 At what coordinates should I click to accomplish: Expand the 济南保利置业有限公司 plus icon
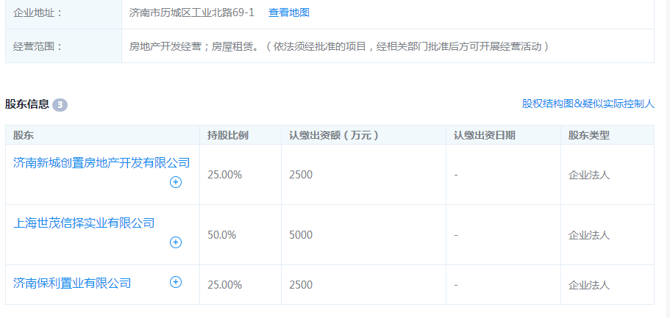(176, 282)
